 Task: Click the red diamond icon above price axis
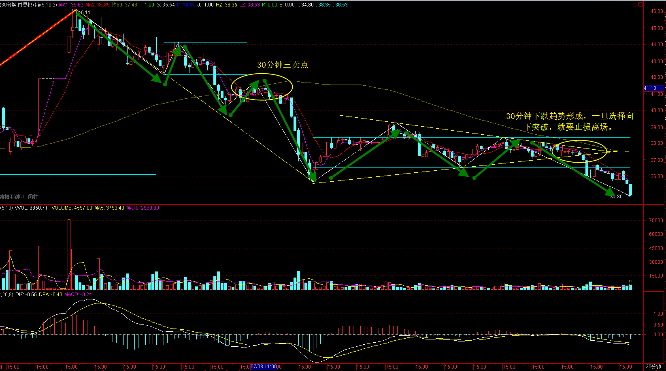coord(635,5)
